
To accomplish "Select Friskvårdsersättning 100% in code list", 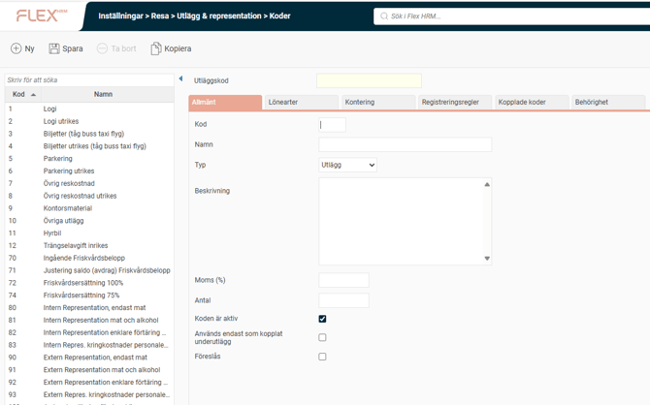I will click(82, 283).
